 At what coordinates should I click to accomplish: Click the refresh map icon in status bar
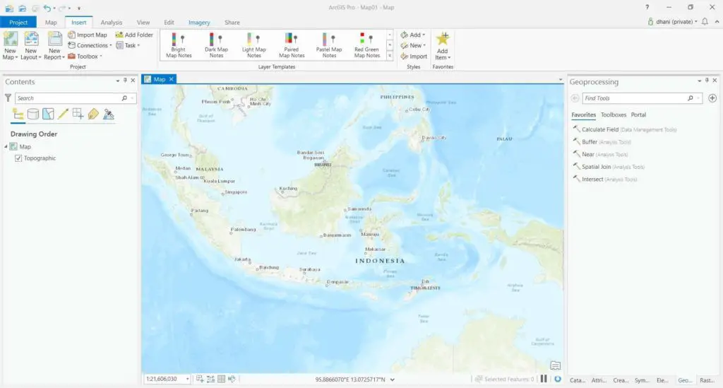click(x=558, y=379)
